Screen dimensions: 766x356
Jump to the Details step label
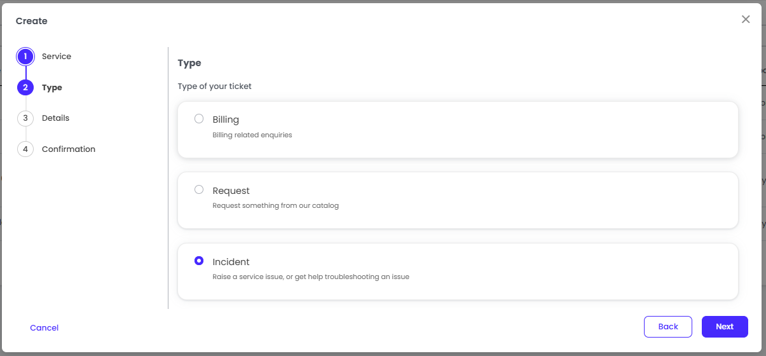[55, 118]
